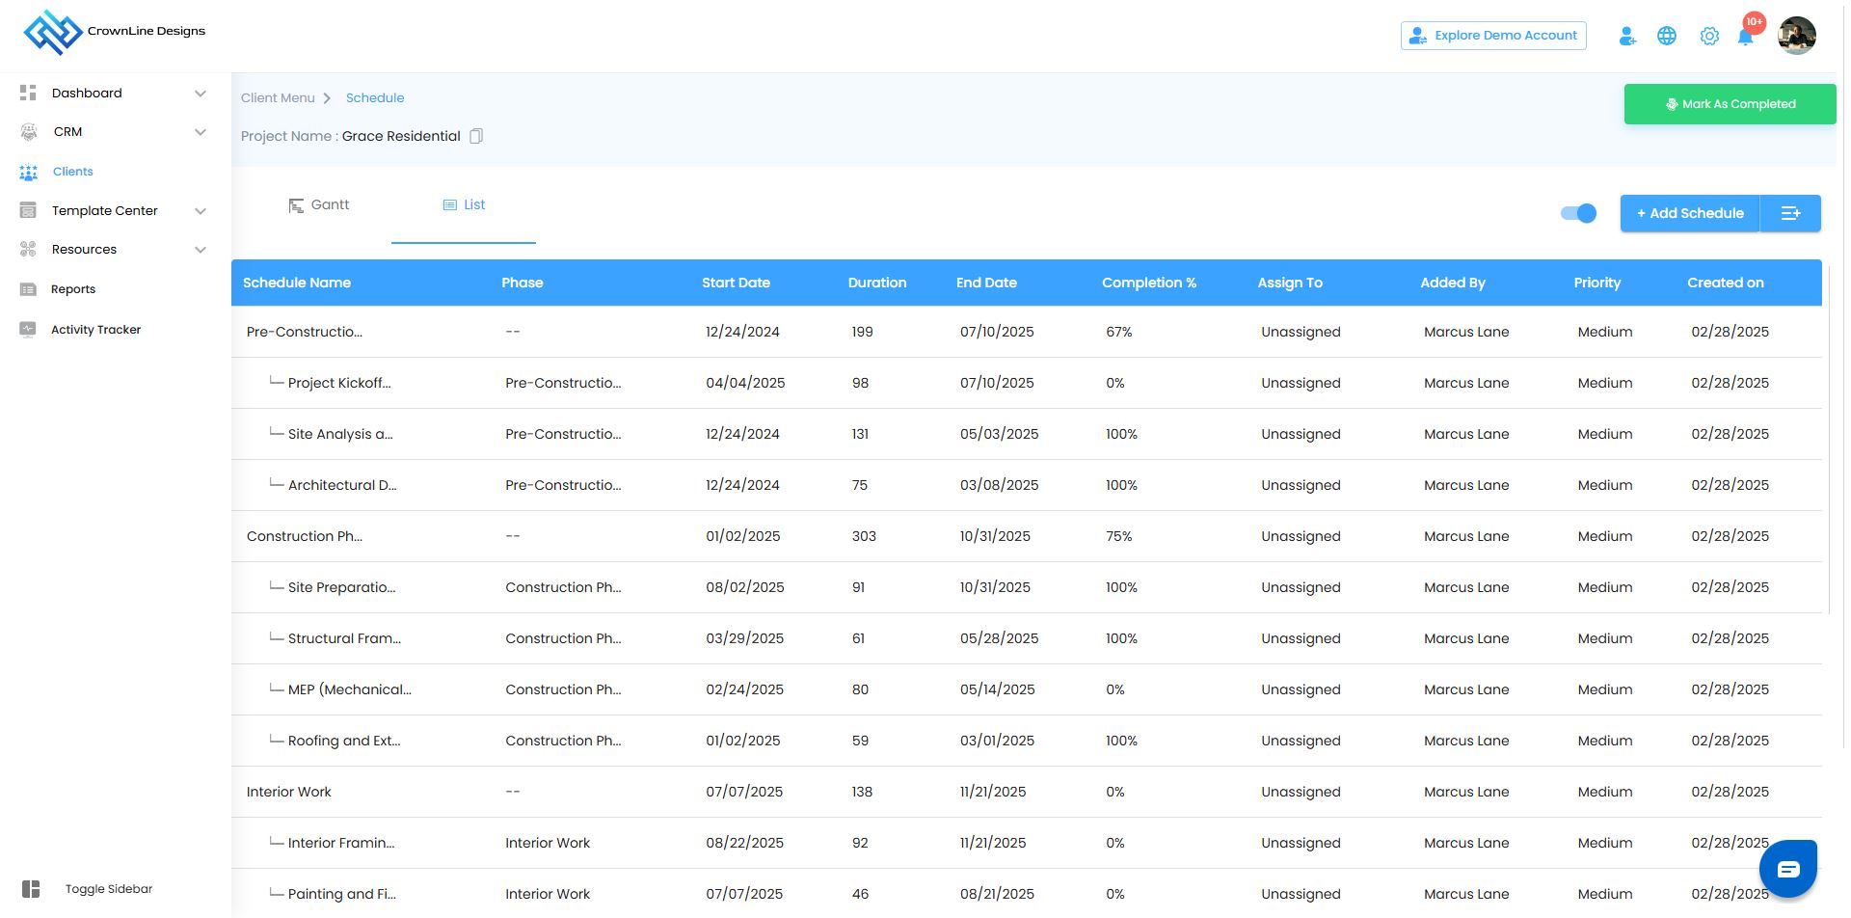The image size is (1851, 918).
Task: Open the chat support widget
Action: tap(1787, 869)
